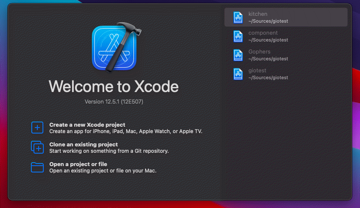Image resolution: width=360 pixels, height=208 pixels.
Task: Click the Version 12.5.1 (12E507) text
Action: point(114,102)
